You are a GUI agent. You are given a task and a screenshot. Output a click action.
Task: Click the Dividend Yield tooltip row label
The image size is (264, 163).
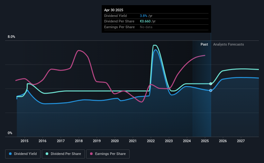115,16
